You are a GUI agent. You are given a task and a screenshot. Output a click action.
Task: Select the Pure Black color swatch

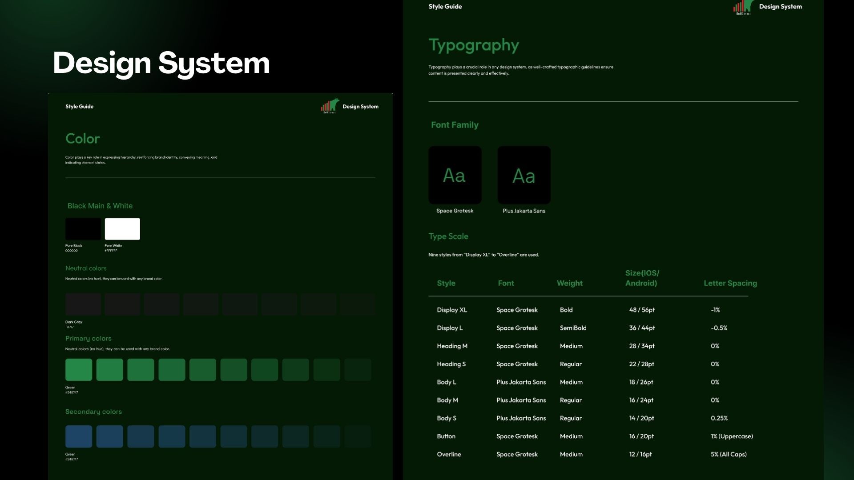(x=83, y=229)
